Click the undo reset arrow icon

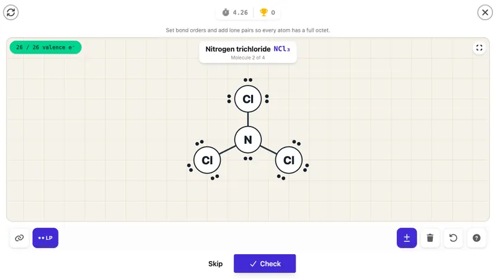pyautogui.click(x=453, y=238)
